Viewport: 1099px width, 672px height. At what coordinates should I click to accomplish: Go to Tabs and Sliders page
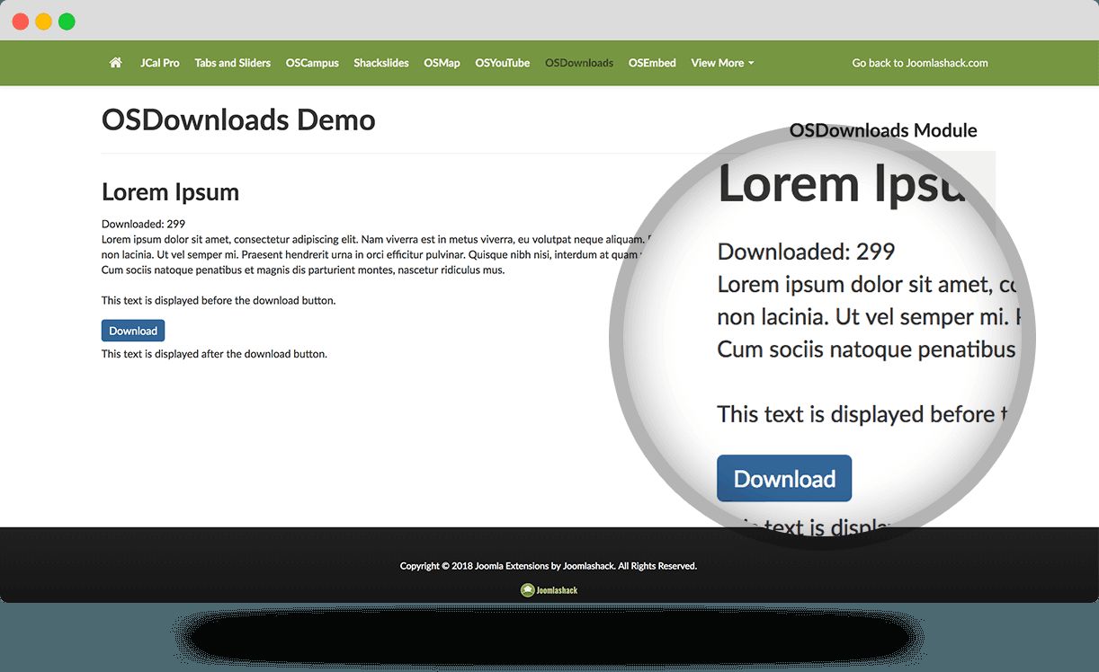pos(232,63)
